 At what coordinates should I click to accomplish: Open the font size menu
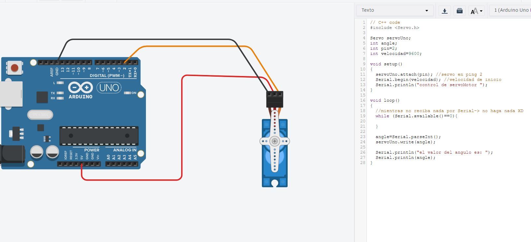(x=476, y=11)
